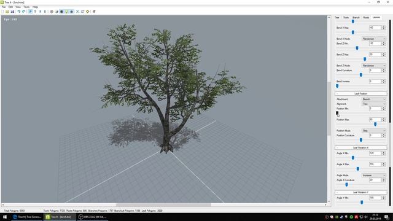The width and height of the screenshot is (393, 221).
Task: Click the Save floppy disk icon
Action: point(12,12)
